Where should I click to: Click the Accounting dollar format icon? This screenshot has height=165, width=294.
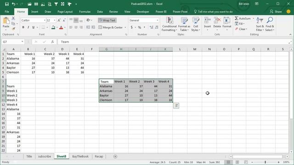pos(132,27)
